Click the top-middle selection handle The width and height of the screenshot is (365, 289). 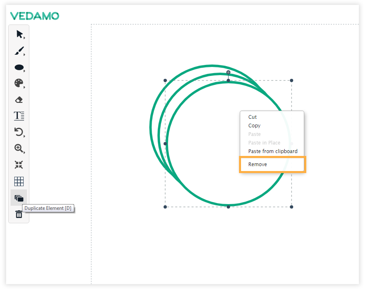tap(228, 80)
